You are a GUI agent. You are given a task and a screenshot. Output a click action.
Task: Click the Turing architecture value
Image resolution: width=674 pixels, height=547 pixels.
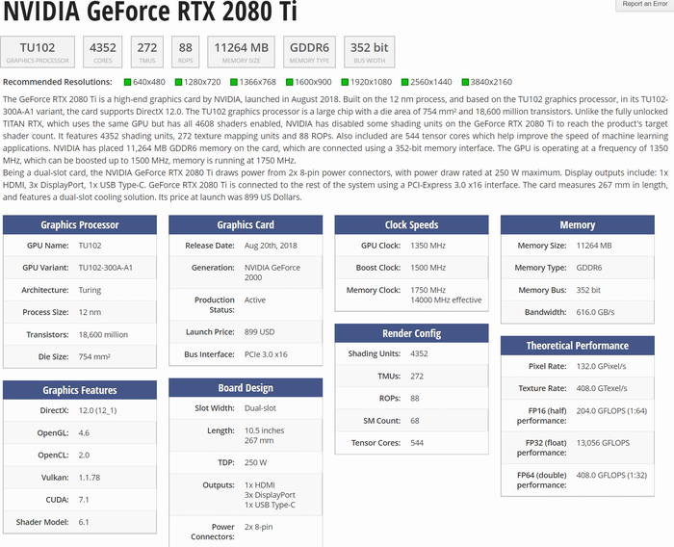click(x=91, y=290)
